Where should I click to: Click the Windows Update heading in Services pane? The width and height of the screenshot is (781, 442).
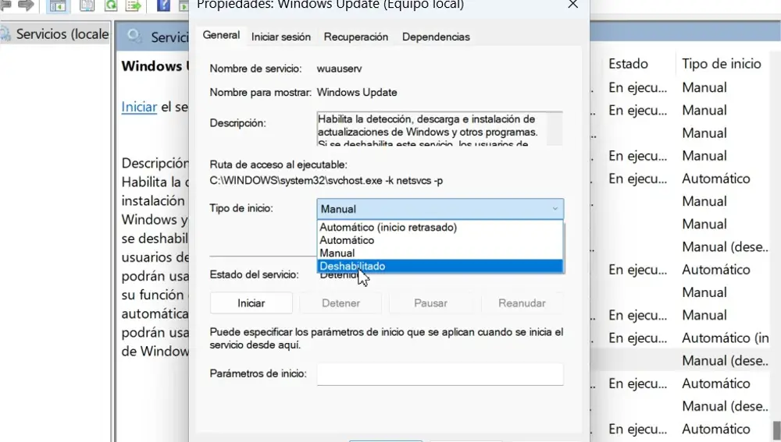(x=155, y=66)
